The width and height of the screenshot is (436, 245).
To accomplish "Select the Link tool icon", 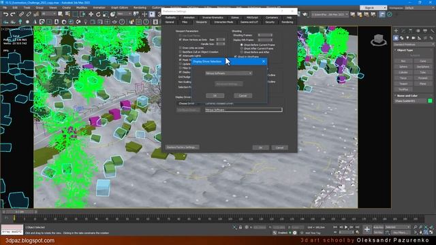I will point(21,14).
